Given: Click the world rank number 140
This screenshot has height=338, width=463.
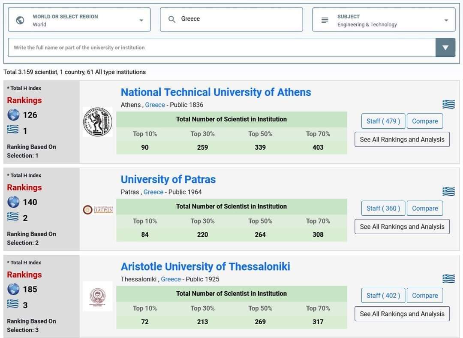Looking at the screenshot, I should click(30, 202).
